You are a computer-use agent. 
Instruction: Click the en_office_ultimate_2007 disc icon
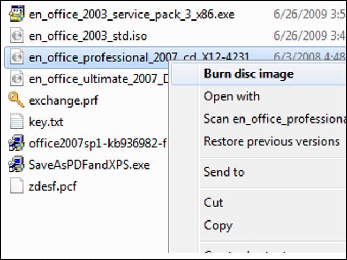[17, 78]
